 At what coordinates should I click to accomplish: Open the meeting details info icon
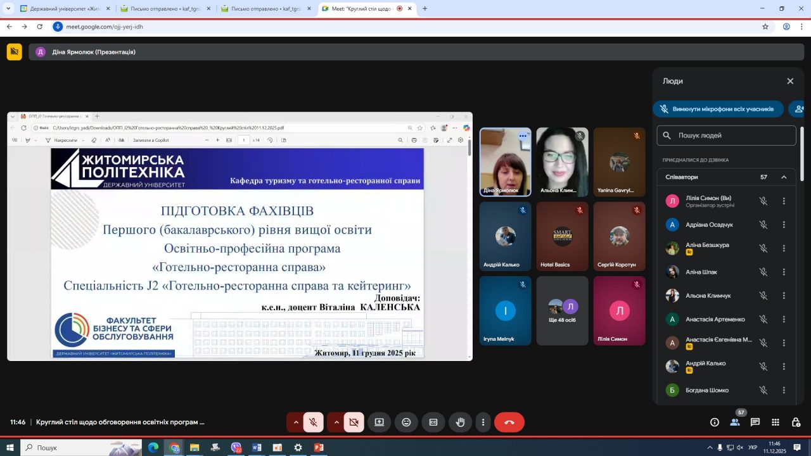[x=715, y=422]
